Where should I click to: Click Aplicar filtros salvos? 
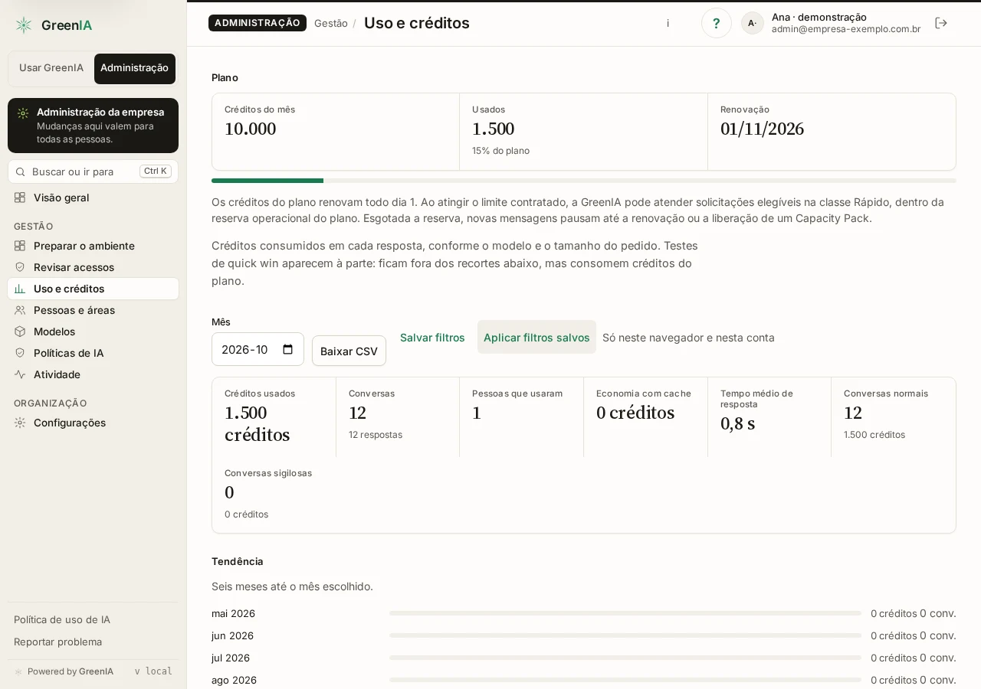tap(536, 338)
